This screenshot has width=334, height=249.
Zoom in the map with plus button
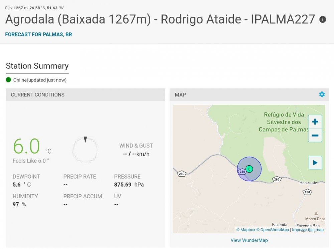coord(315,122)
